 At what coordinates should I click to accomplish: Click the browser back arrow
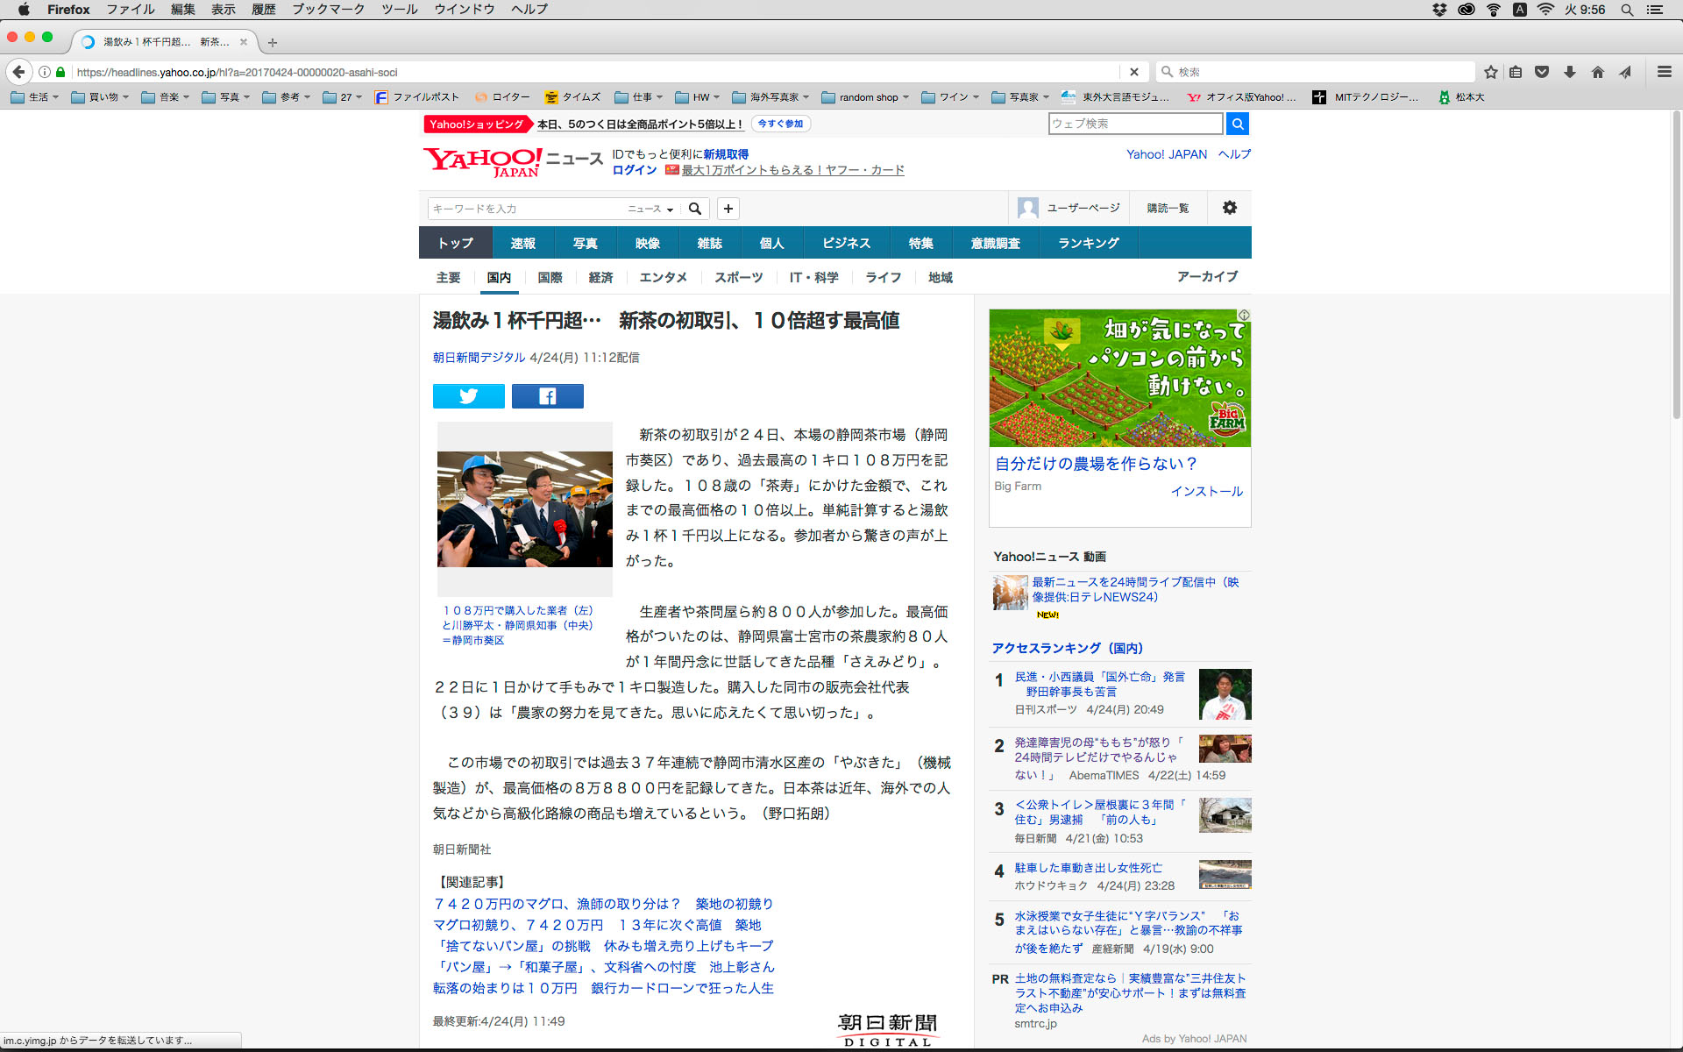(x=18, y=72)
